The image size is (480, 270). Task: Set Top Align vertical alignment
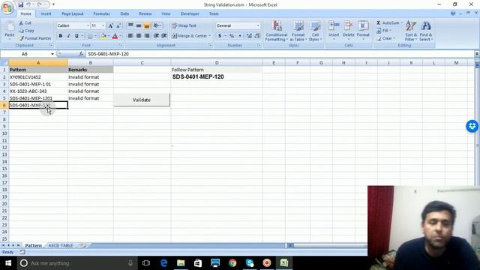[130, 25]
